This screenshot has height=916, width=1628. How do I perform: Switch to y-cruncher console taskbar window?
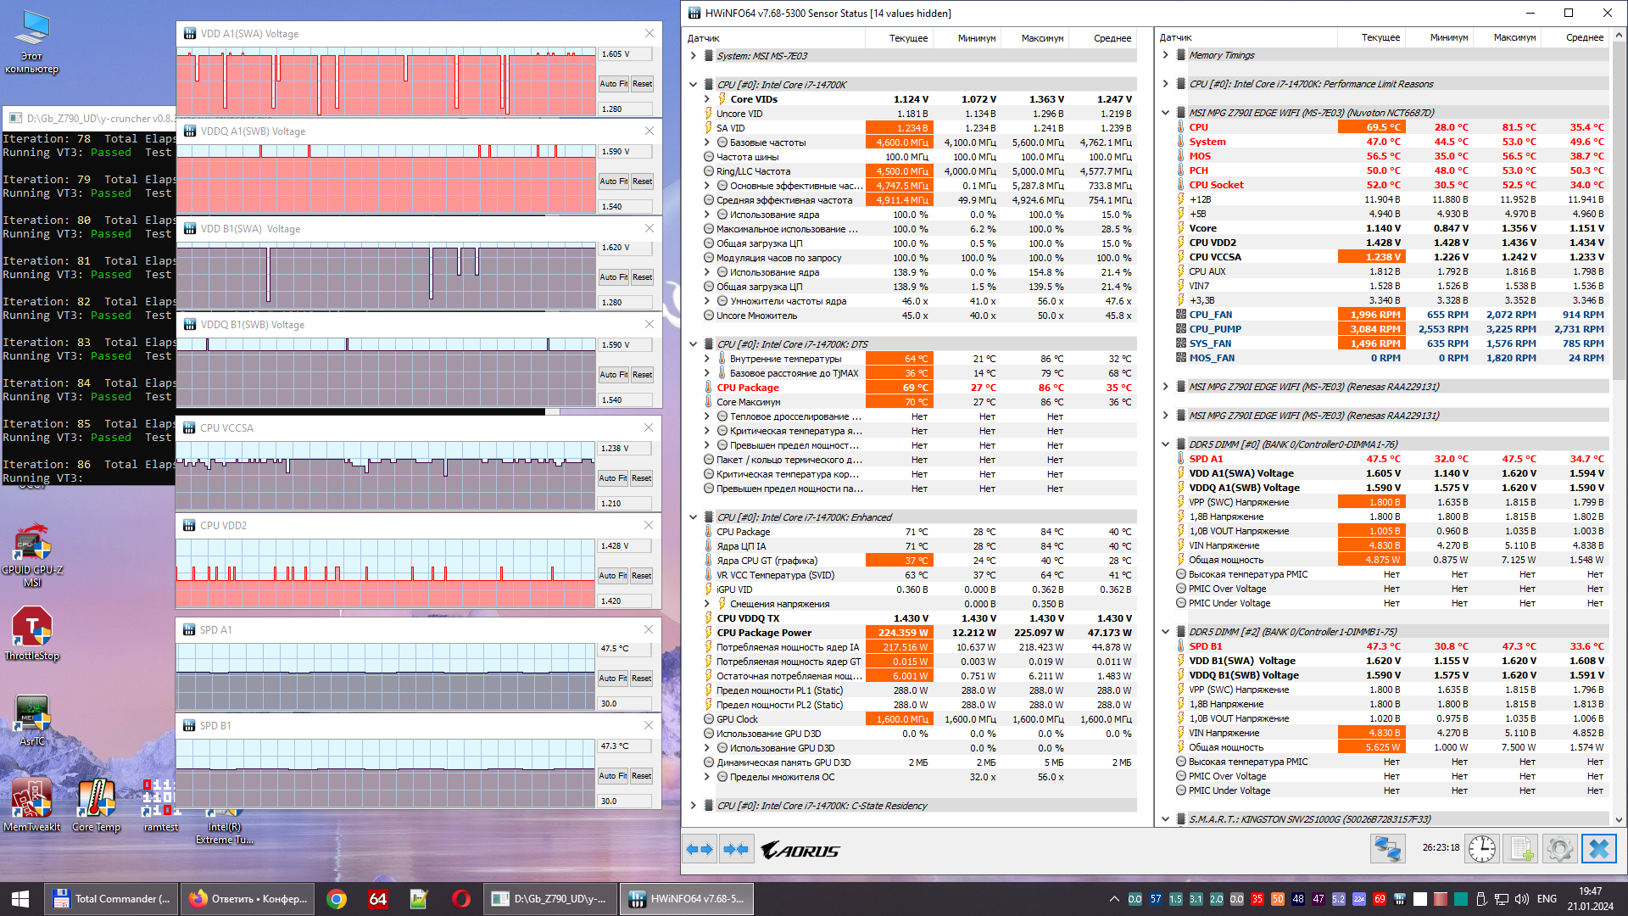coord(550,899)
